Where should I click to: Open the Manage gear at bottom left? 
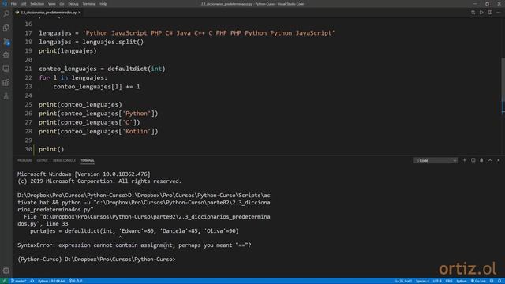point(6,271)
